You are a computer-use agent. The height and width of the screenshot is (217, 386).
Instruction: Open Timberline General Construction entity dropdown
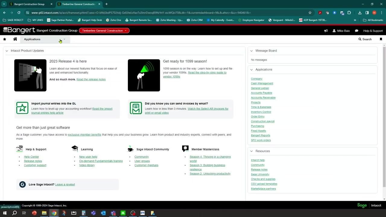[x=104, y=30]
